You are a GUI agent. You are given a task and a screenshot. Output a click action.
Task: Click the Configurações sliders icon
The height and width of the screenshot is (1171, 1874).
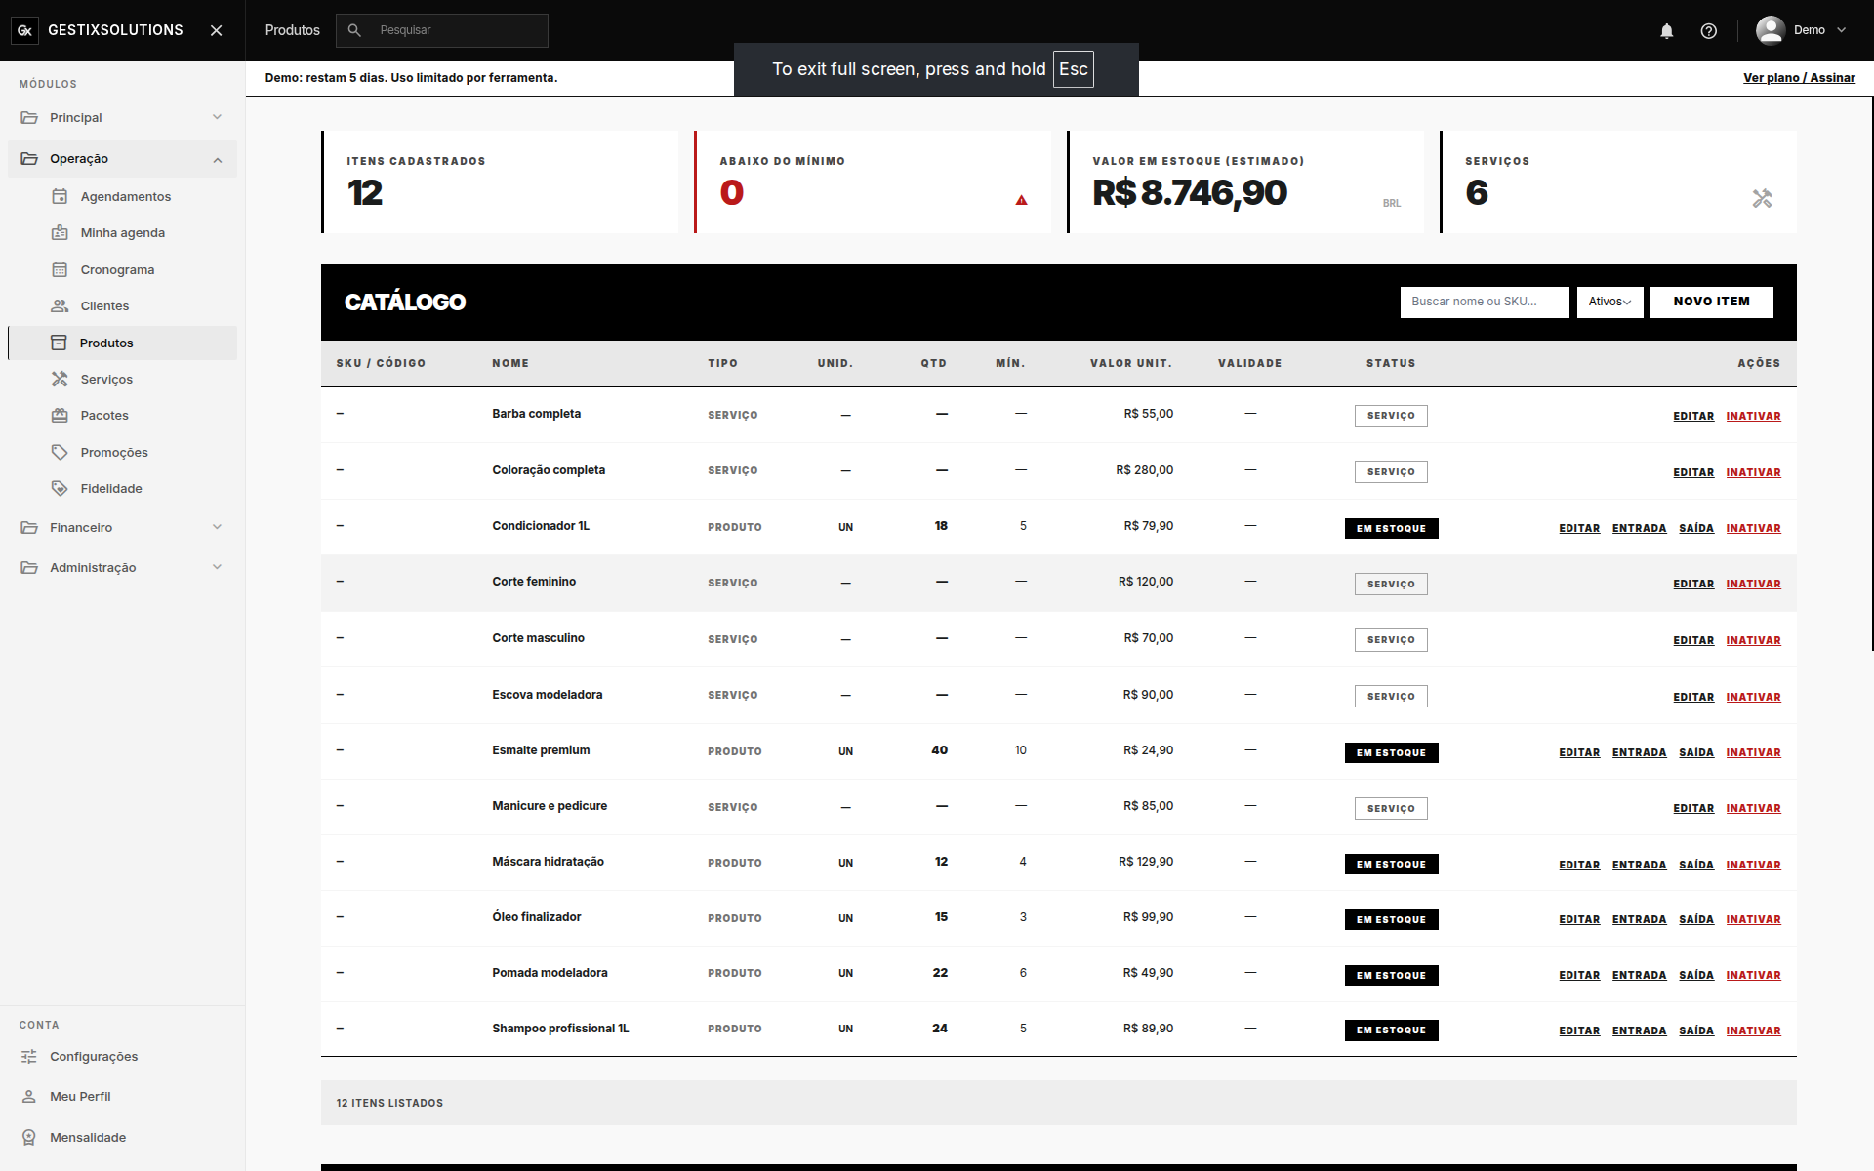[29, 1056]
